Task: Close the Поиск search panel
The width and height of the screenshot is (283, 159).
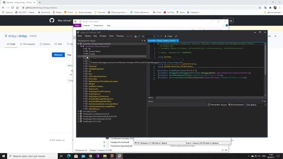Action: pyautogui.click(x=265, y=101)
